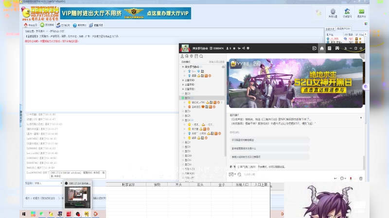Viewport: 389px width, 218px height.
Task: Click the 金子 column header
Action: [222, 185]
